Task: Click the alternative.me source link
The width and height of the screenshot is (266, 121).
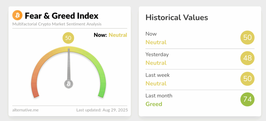Action: coord(25,110)
